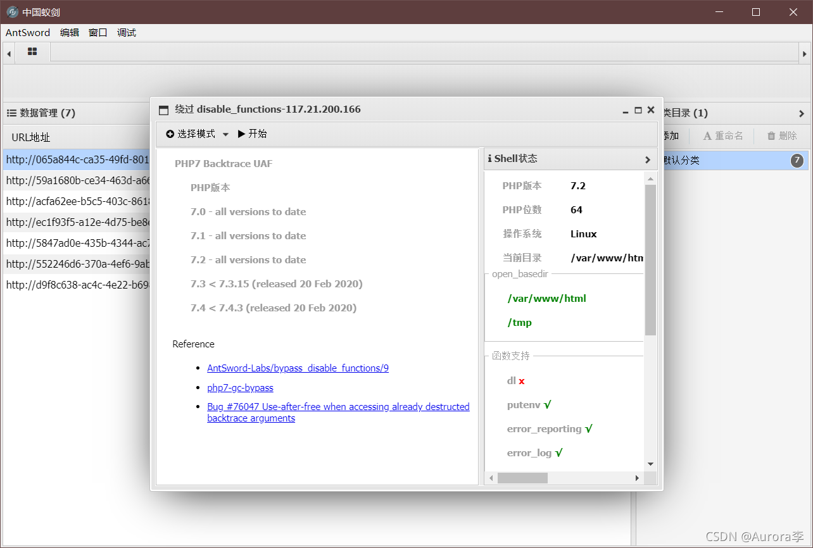
Task: Click '7.0 - all versions to date'
Action: pos(248,211)
